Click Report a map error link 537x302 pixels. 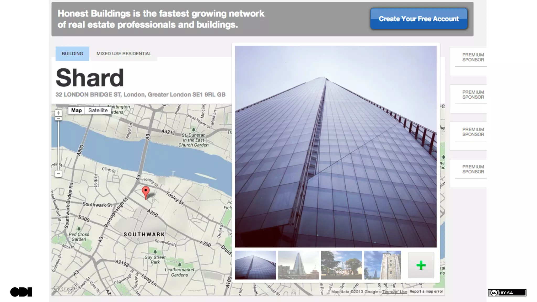(x=426, y=291)
